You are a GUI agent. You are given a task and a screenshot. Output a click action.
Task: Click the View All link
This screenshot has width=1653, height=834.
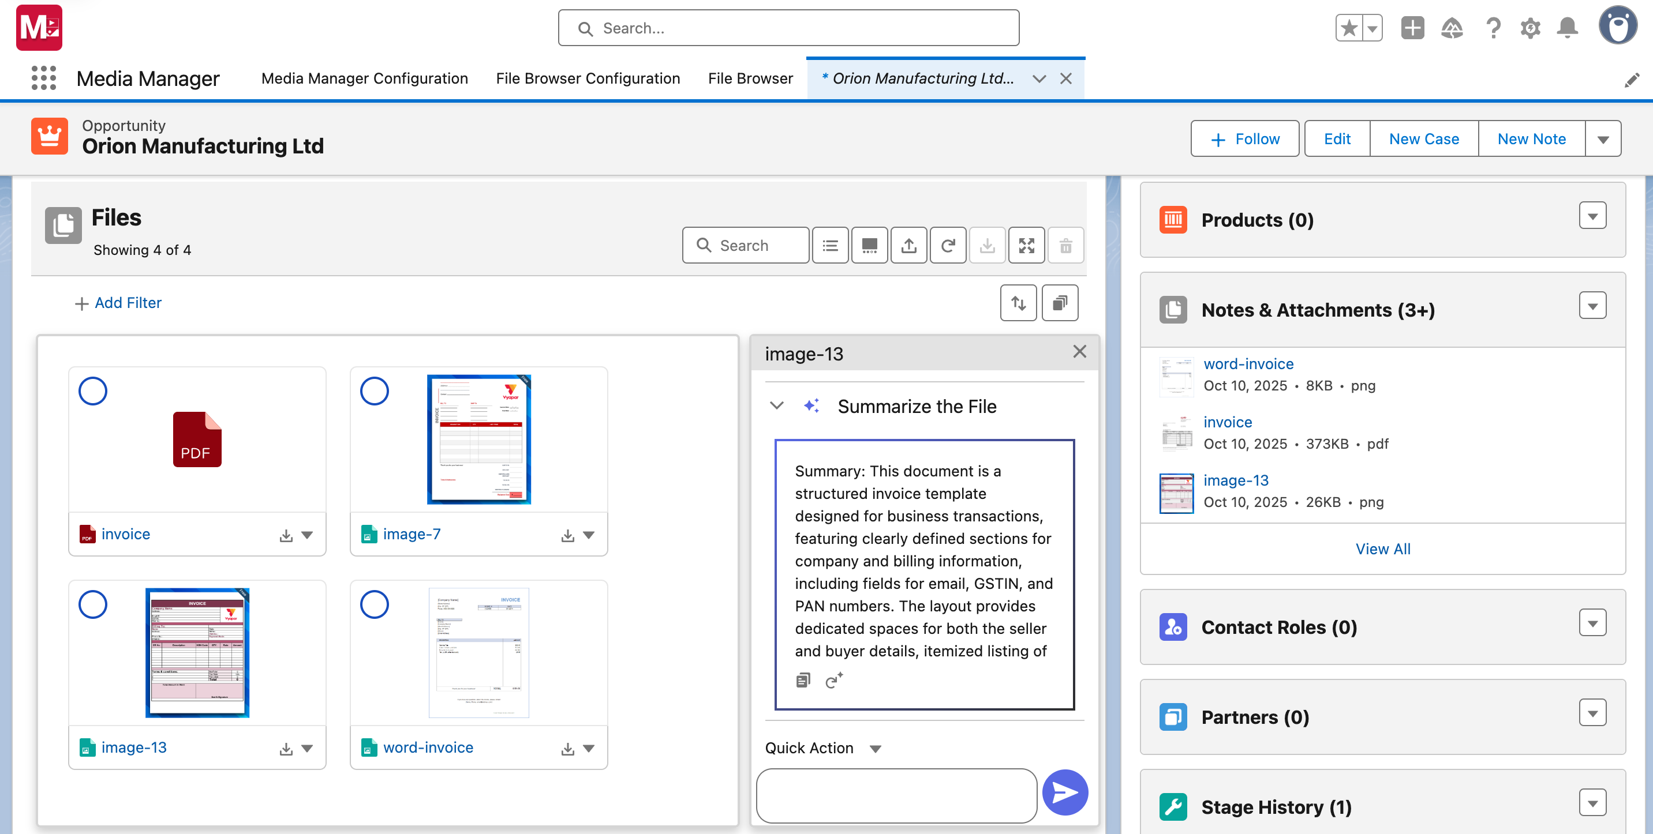tap(1382, 549)
